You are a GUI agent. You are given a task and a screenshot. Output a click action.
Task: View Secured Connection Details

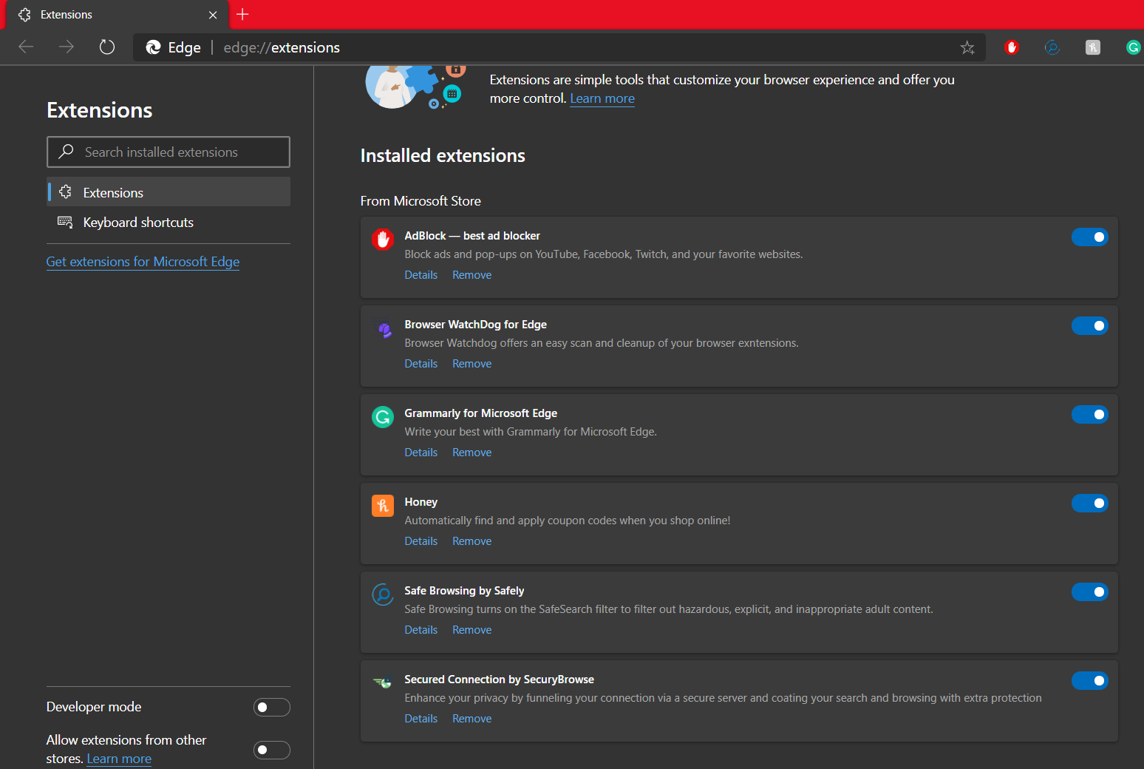[x=421, y=719]
